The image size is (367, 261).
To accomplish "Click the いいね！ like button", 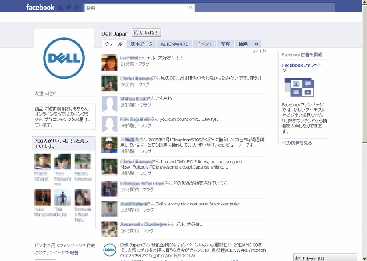I will coord(146,33).
